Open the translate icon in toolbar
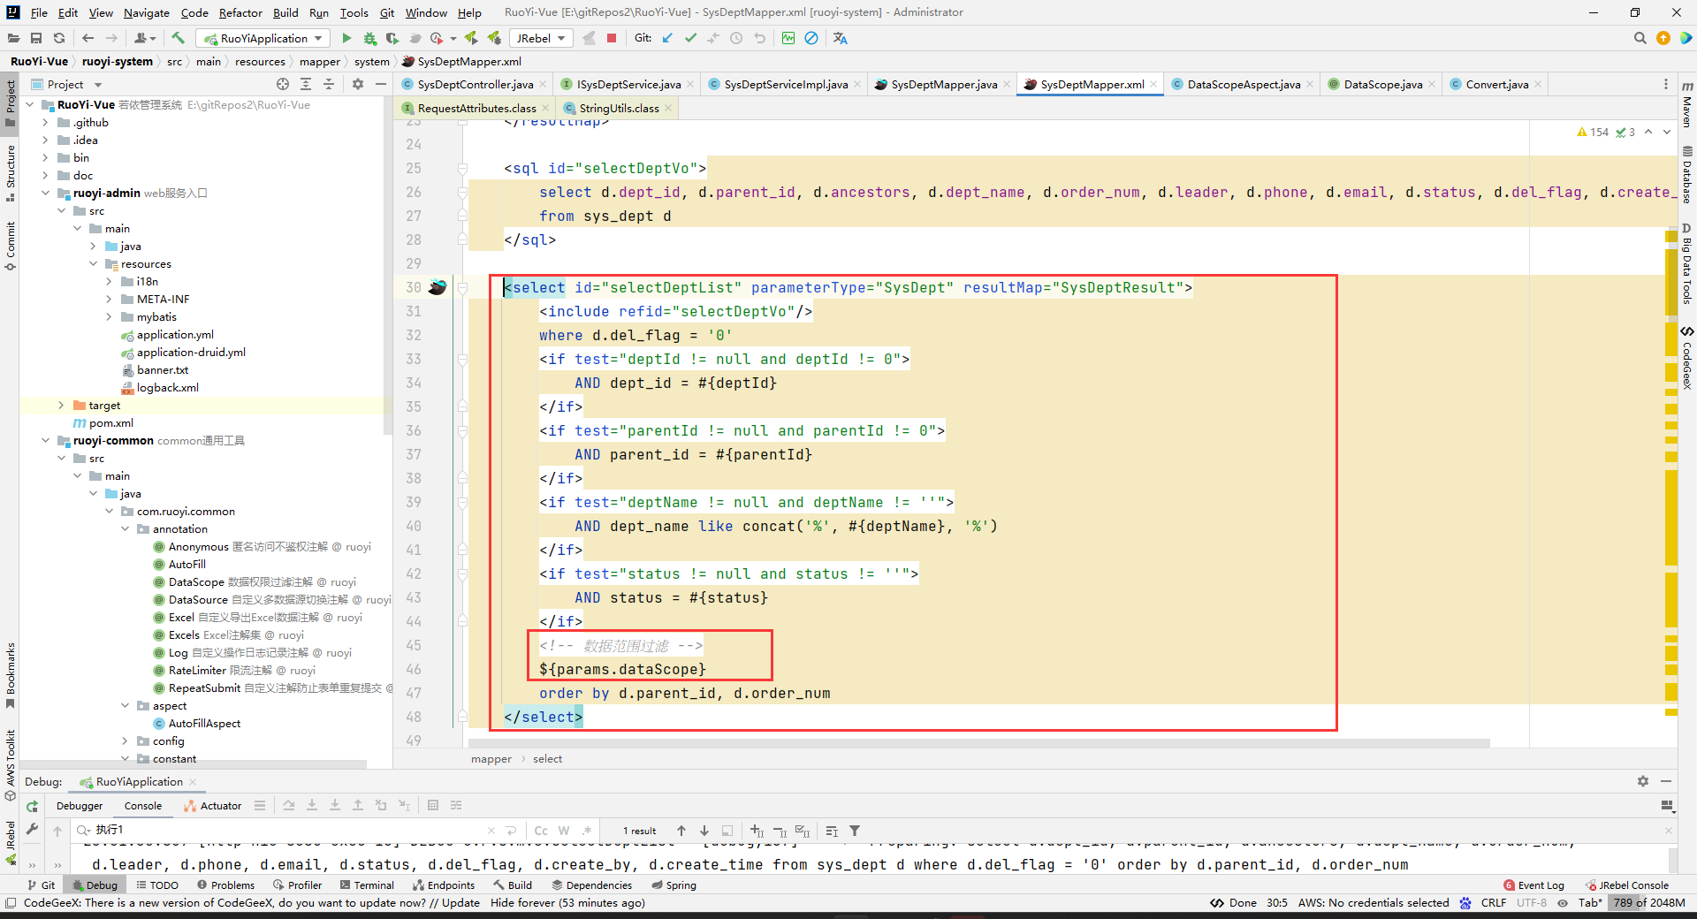This screenshot has height=919, width=1697. pos(840,38)
